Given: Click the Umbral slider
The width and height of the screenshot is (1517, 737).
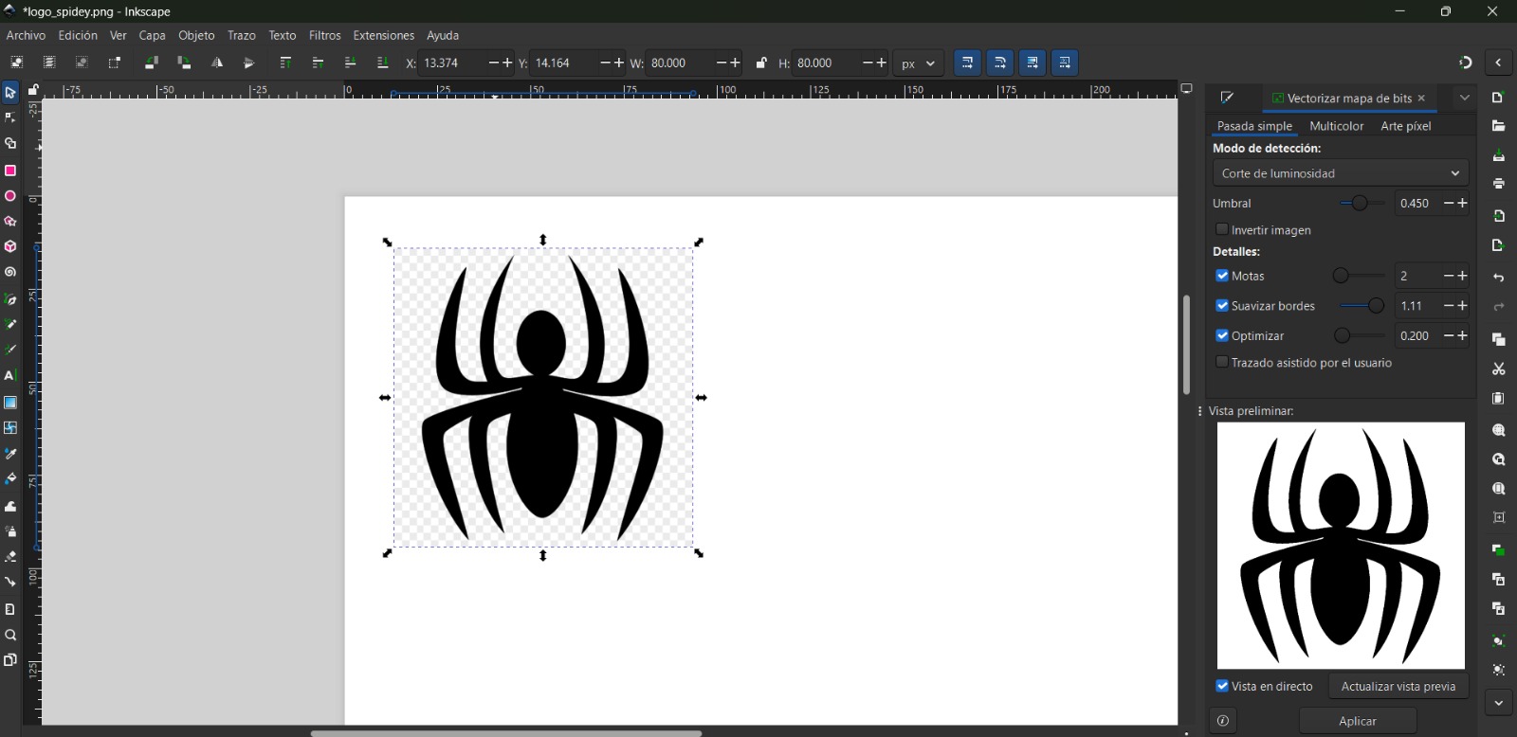Looking at the screenshot, I should (x=1362, y=204).
